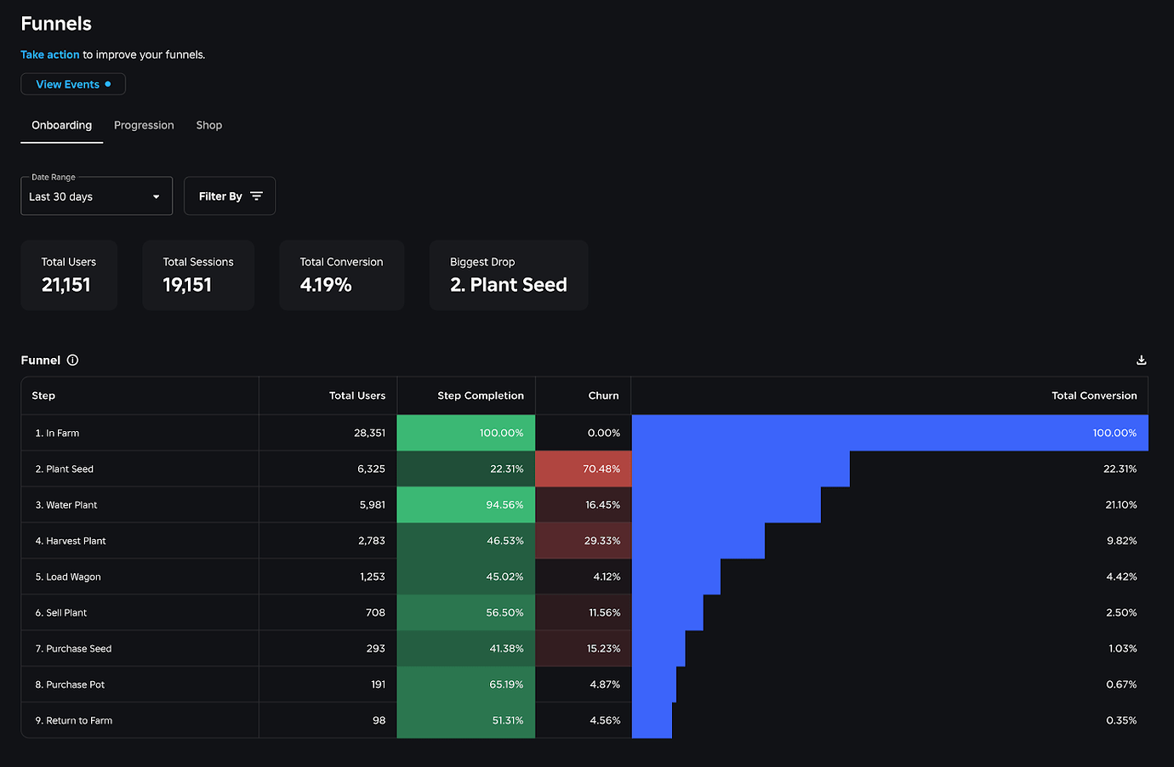This screenshot has width=1174, height=767.
Task: Click the green 100.00% Step Completion cell
Action: pyautogui.click(x=465, y=433)
